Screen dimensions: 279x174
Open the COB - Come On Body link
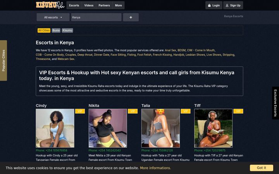click(50, 55)
